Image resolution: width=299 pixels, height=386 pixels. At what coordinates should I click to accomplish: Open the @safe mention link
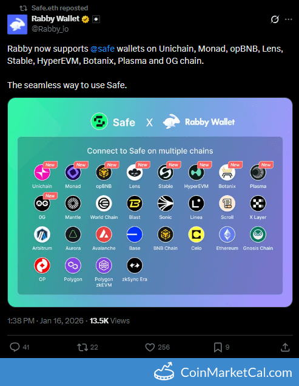tap(102, 49)
